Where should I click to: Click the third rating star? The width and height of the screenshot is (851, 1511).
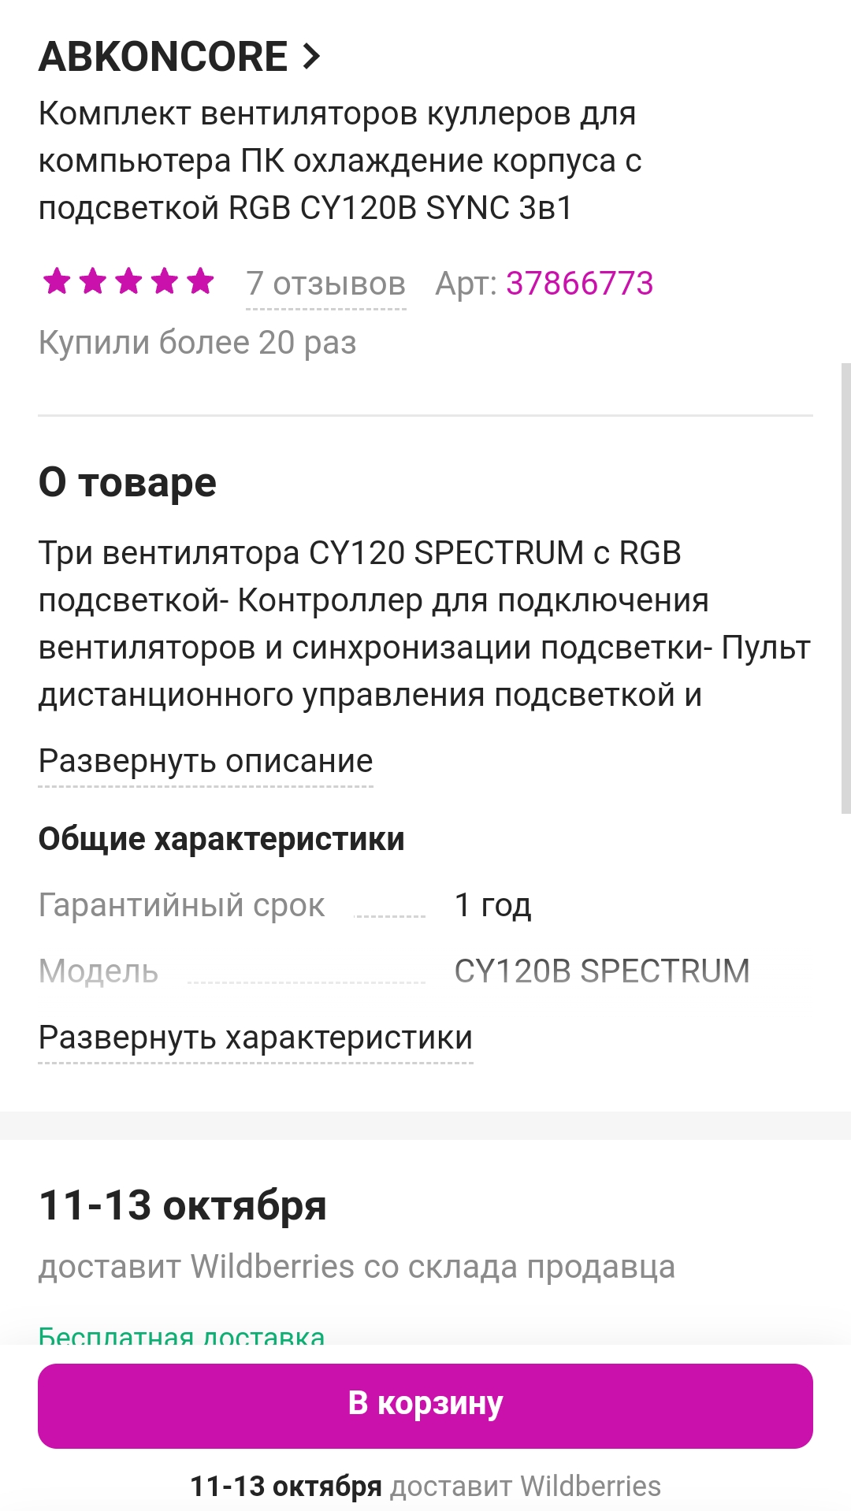[x=129, y=280]
